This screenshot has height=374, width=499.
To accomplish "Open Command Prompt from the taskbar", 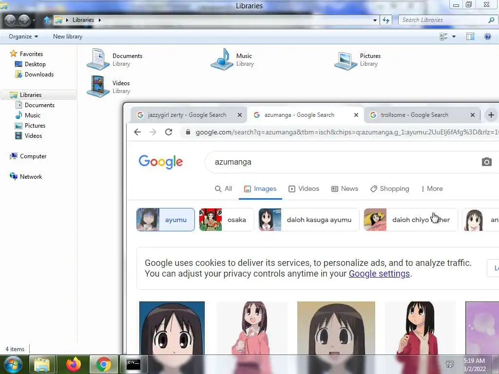I will [x=134, y=364].
